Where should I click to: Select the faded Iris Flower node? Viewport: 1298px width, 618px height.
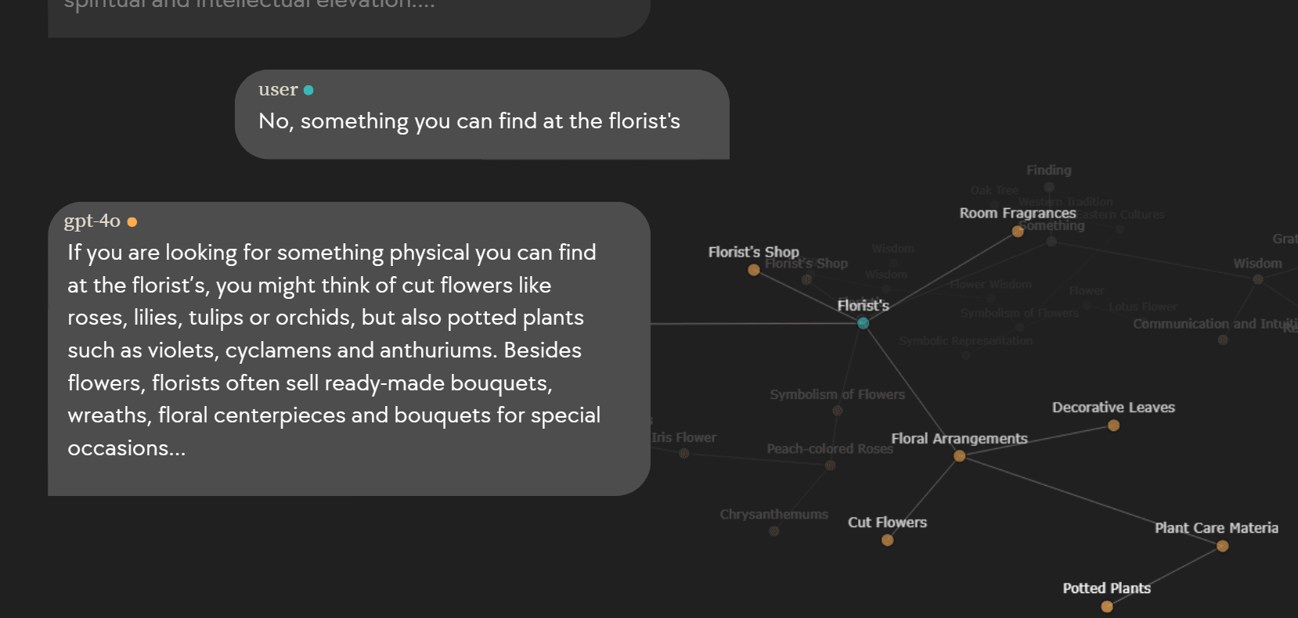(684, 454)
